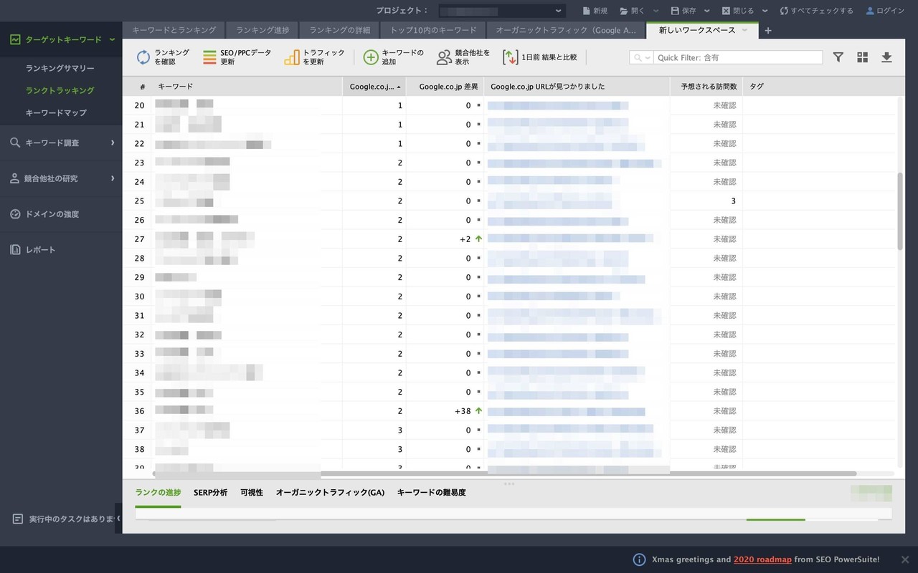This screenshot has width=918, height=573.
Task: Click the キーワード調査 magnifier icon
Action: pos(14,143)
